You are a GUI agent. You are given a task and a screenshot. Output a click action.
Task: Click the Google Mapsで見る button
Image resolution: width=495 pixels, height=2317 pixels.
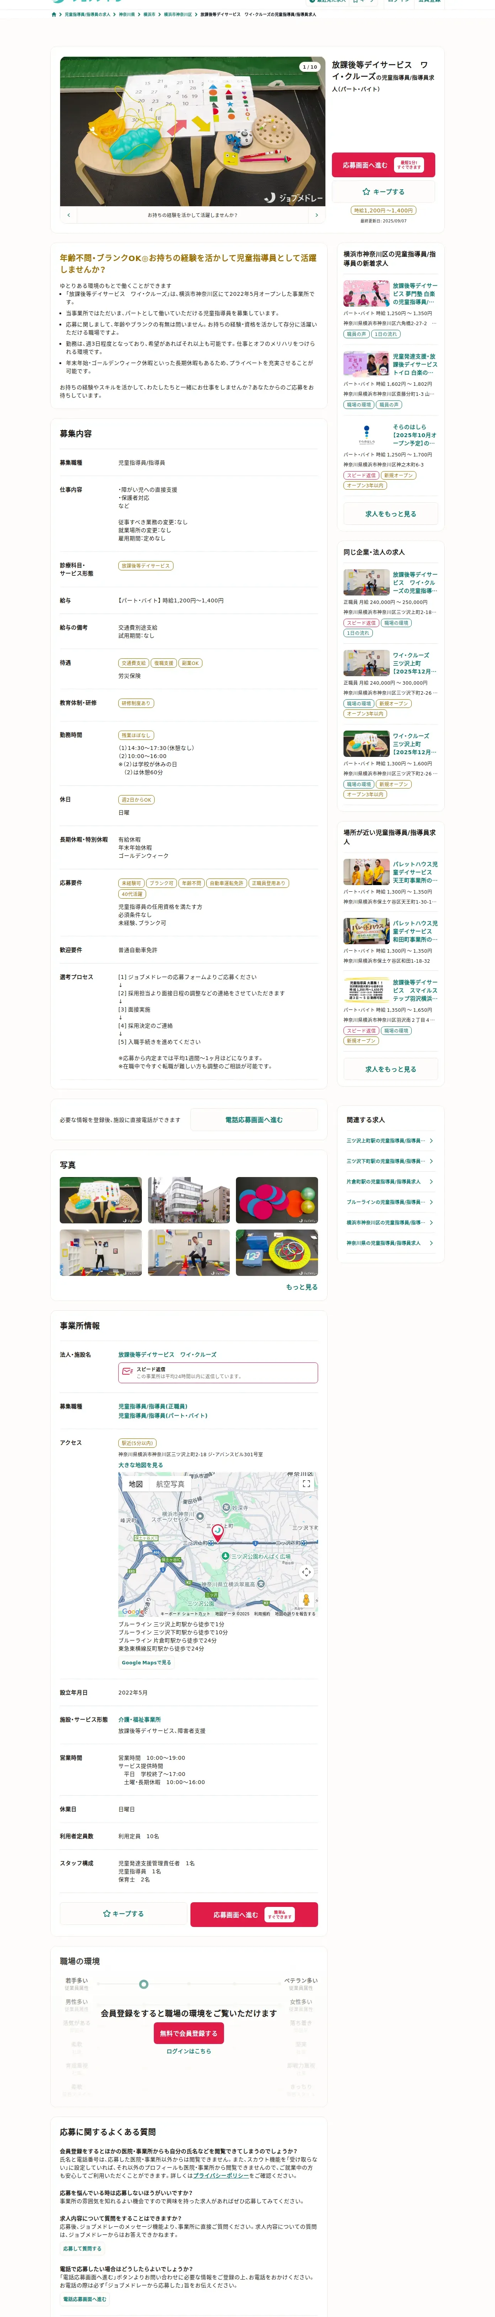pos(146,1662)
